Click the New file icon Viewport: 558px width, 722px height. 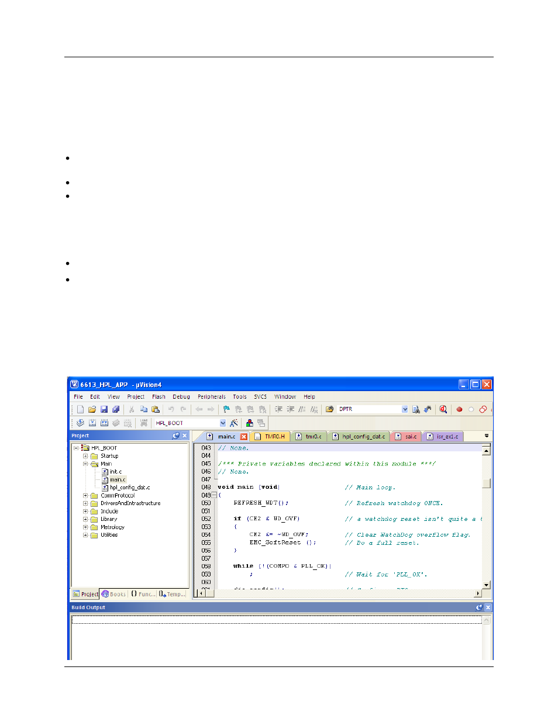(80, 409)
